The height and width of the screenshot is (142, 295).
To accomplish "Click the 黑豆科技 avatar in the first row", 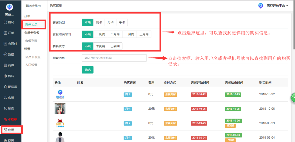I will pos(60,94).
